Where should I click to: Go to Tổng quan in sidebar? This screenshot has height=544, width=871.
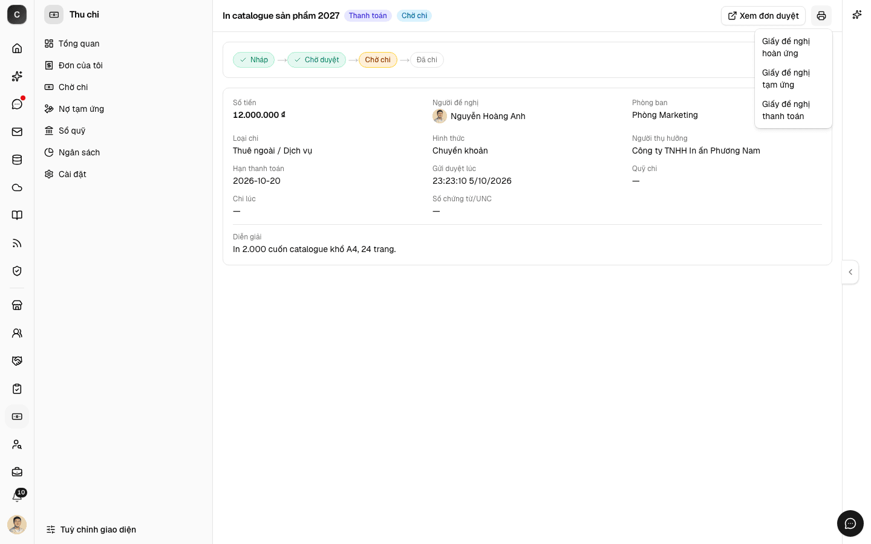(123, 44)
